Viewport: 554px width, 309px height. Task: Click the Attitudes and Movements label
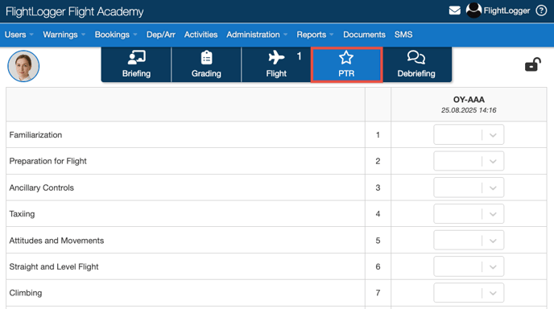point(56,241)
